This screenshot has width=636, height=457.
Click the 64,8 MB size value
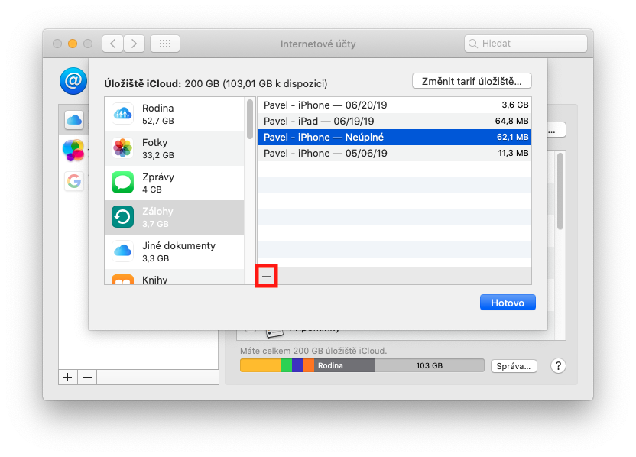(x=512, y=121)
